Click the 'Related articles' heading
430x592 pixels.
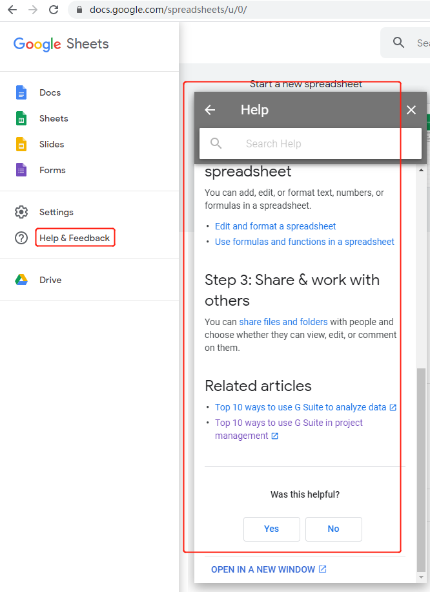[x=258, y=386]
